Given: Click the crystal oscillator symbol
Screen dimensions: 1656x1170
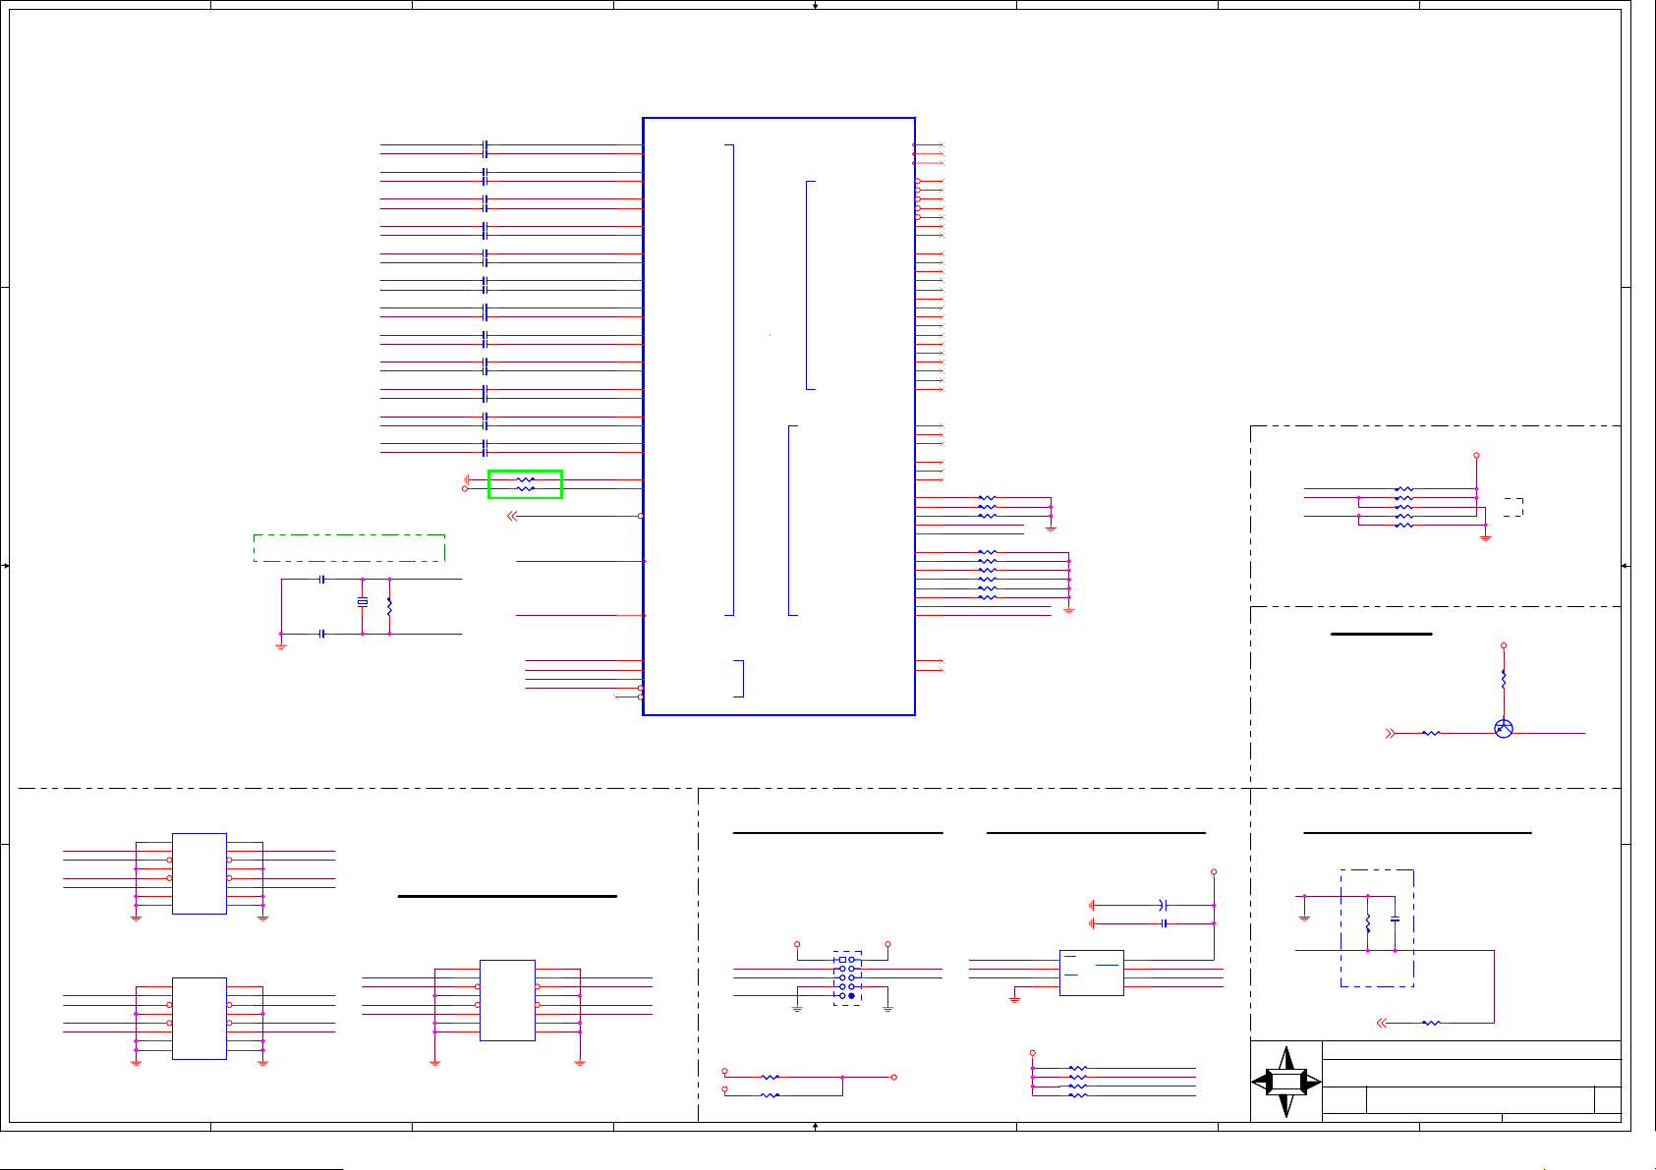Looking at the screenshot, I should pyautogui.click(x=363, y=602).
